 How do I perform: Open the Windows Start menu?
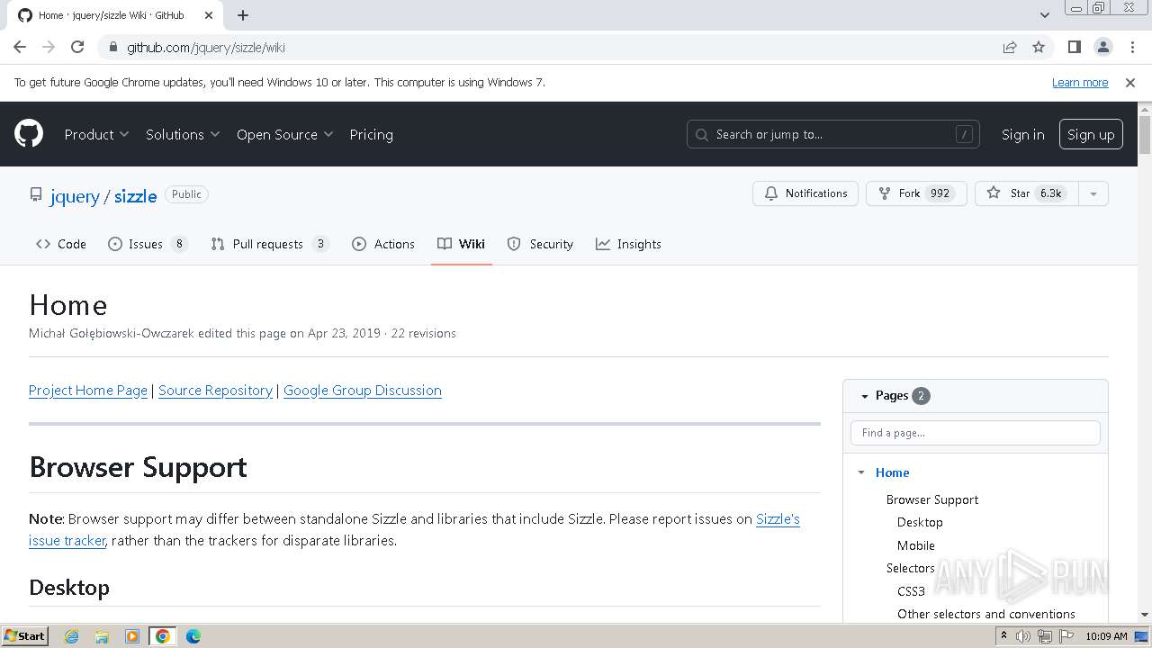pyautogui.click(x=24, y=636)
